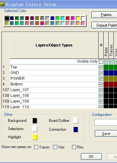
Task: Click the Highlight color swatch
Action: pyautogui.click(x=35, y=137)
